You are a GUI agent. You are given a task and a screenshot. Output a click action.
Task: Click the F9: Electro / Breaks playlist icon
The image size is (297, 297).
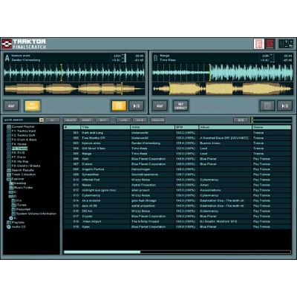[x=9, y=166]
